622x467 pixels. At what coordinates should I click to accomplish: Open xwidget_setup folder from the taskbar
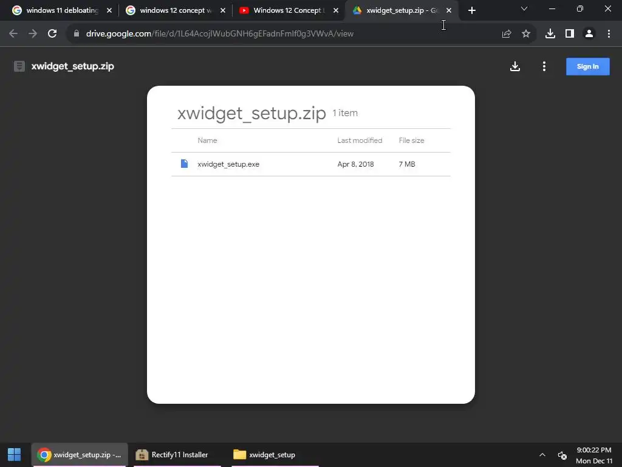[275, 455]
